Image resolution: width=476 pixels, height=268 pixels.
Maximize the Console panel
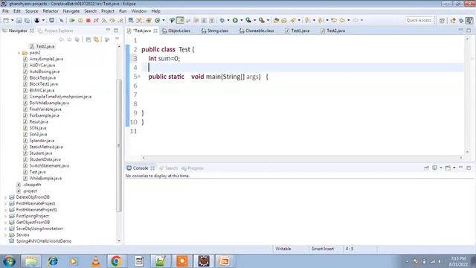469,167
